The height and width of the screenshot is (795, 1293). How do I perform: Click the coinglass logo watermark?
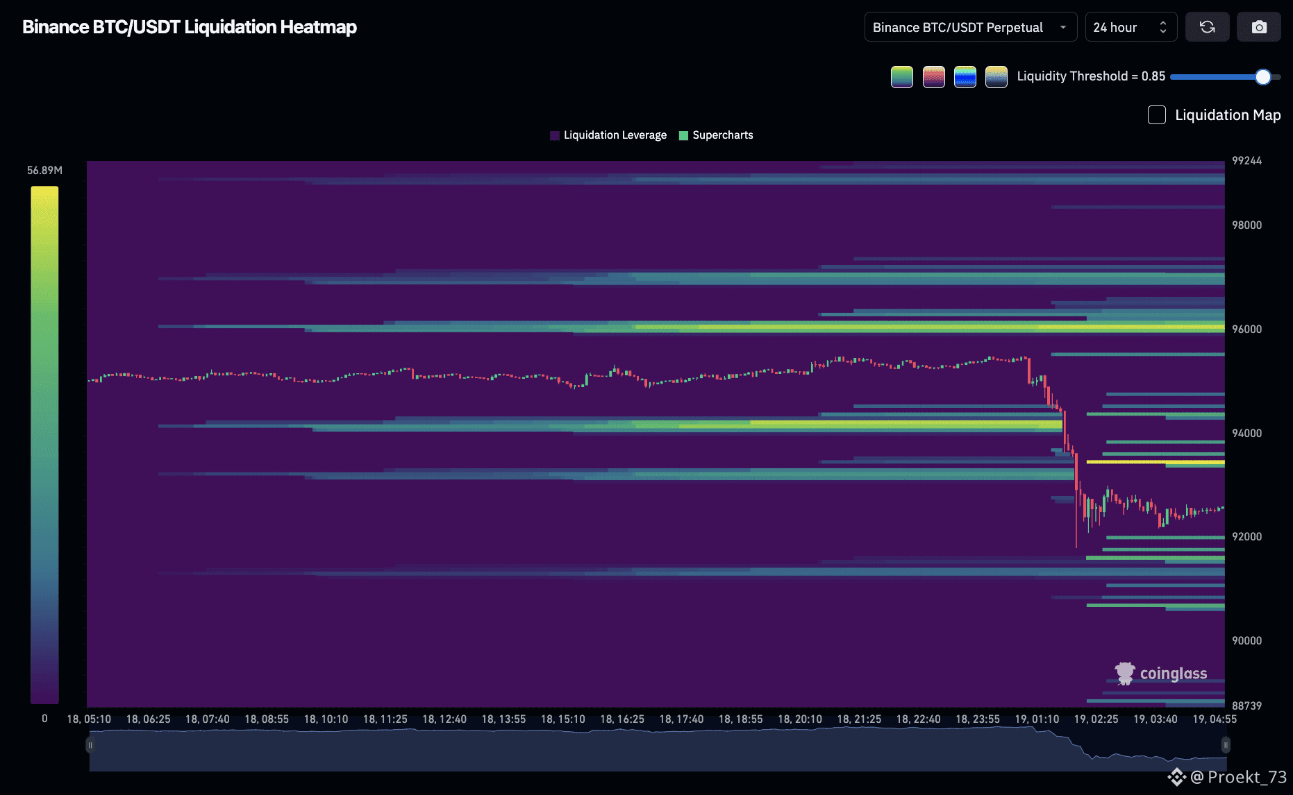point(1161,673)
